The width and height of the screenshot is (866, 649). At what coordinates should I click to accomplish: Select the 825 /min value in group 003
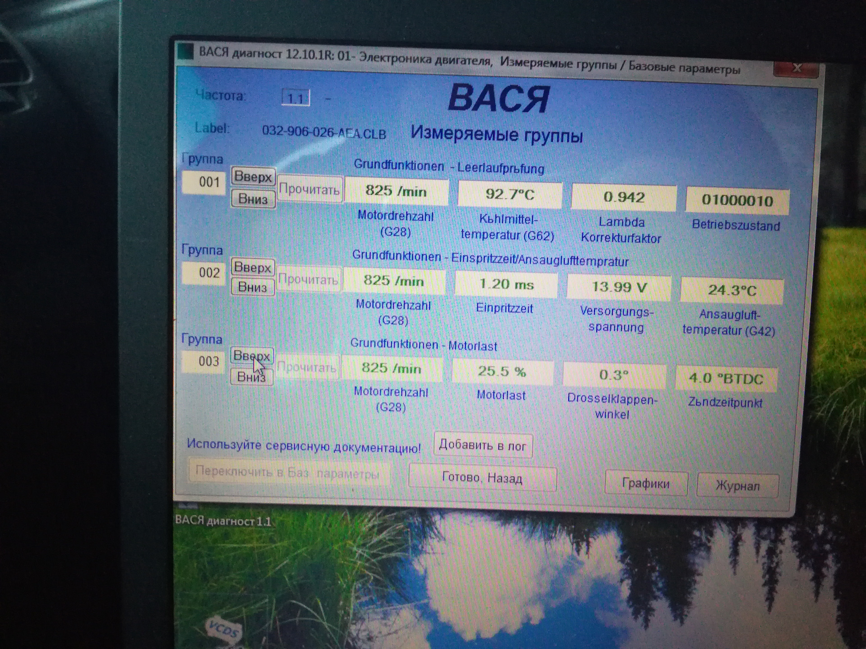(x=392, y=368)
